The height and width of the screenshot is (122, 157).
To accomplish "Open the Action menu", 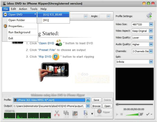I will tap(23, 9).
